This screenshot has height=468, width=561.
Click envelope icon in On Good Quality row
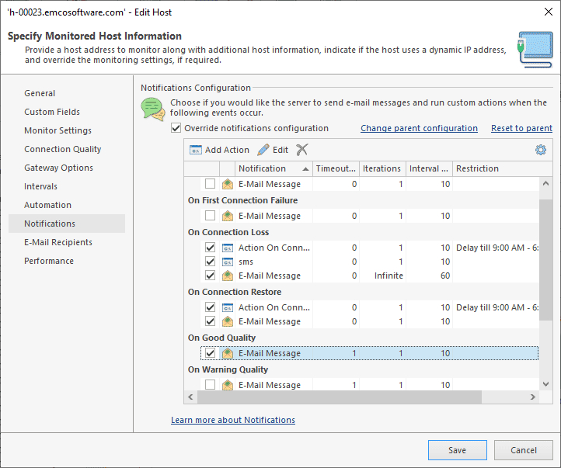click(x=228, y=353)
